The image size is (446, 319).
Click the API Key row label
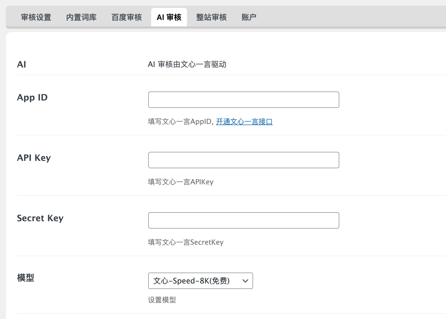(34, 158)
